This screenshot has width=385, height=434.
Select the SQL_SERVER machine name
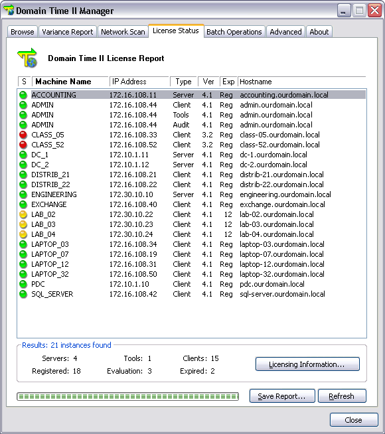point(52,294)
